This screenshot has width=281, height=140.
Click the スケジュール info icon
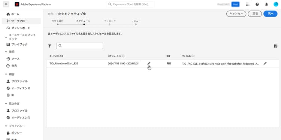pos(123,56)
